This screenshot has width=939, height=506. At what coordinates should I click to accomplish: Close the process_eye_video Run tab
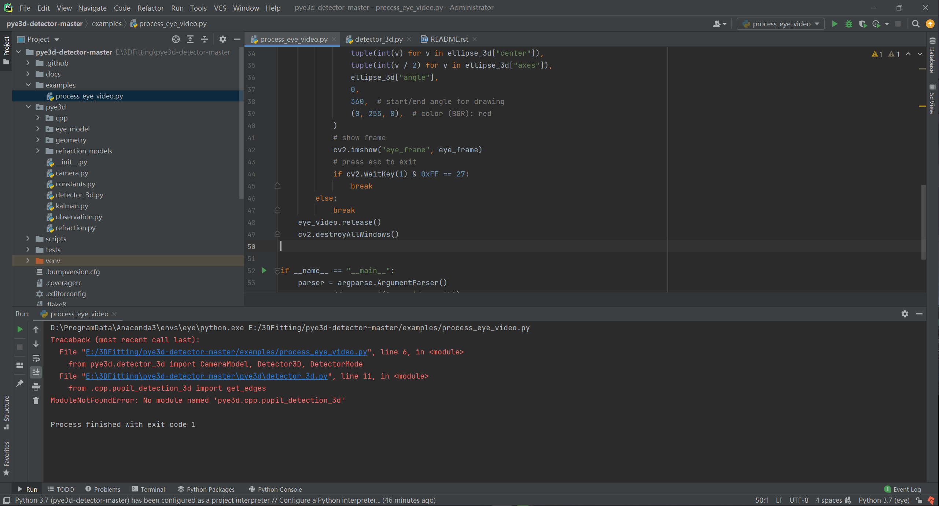tap(114, 314)
